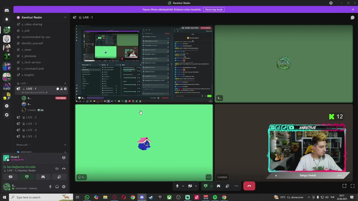Click the Windows taskbar search box

tap(41, 197)
